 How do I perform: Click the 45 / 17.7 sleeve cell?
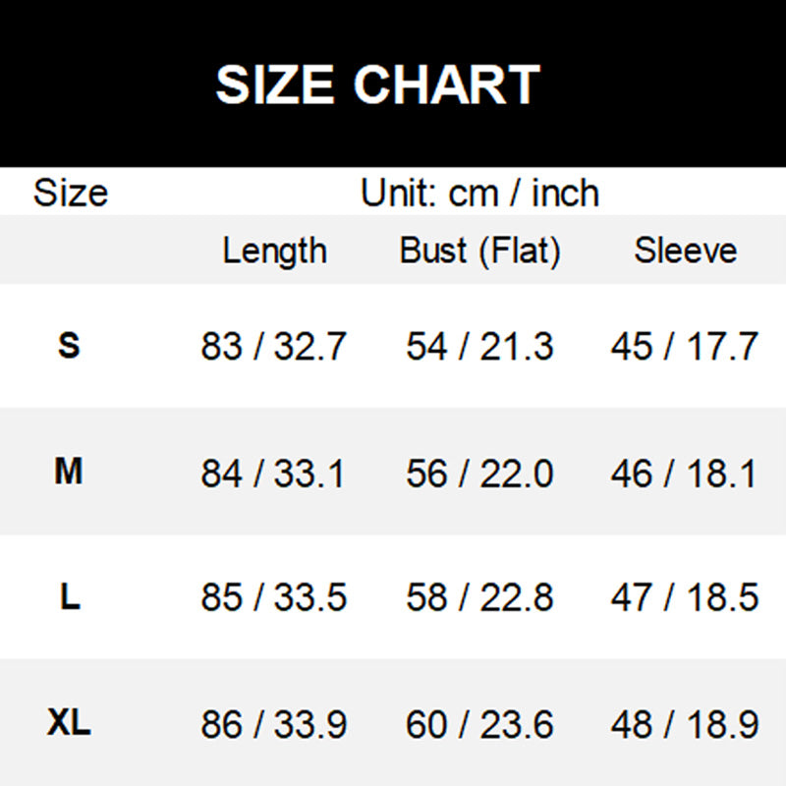pyautogui.click(x=685, y=347)
